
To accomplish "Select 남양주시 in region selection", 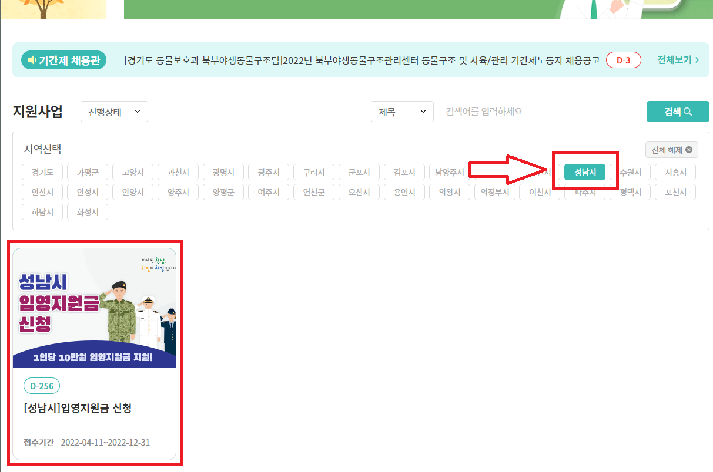I will [x=450, y=172].
